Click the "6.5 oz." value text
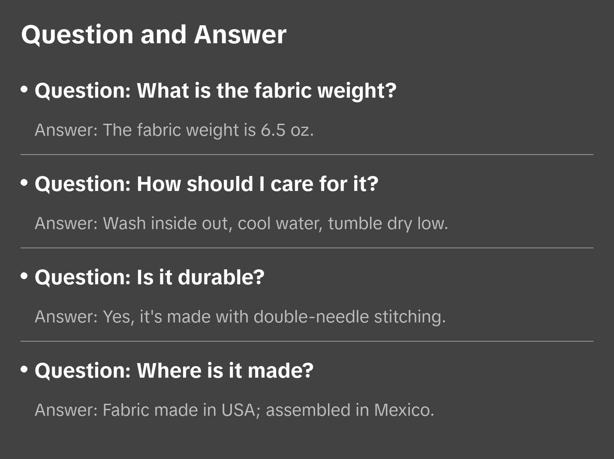The height and width of the screenshot is (459, 614). (x=287, y=130)
